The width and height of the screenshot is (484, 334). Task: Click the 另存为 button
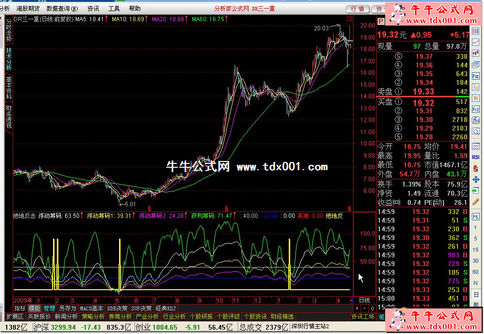point(67,308)
